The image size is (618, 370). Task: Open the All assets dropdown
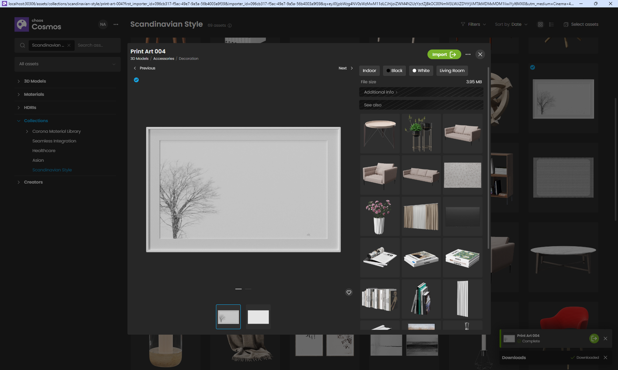(x=67, y=64)
